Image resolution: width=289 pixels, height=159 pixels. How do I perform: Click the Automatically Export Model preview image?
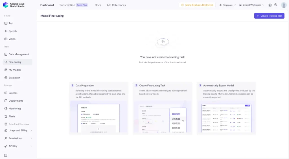[226, 117]
